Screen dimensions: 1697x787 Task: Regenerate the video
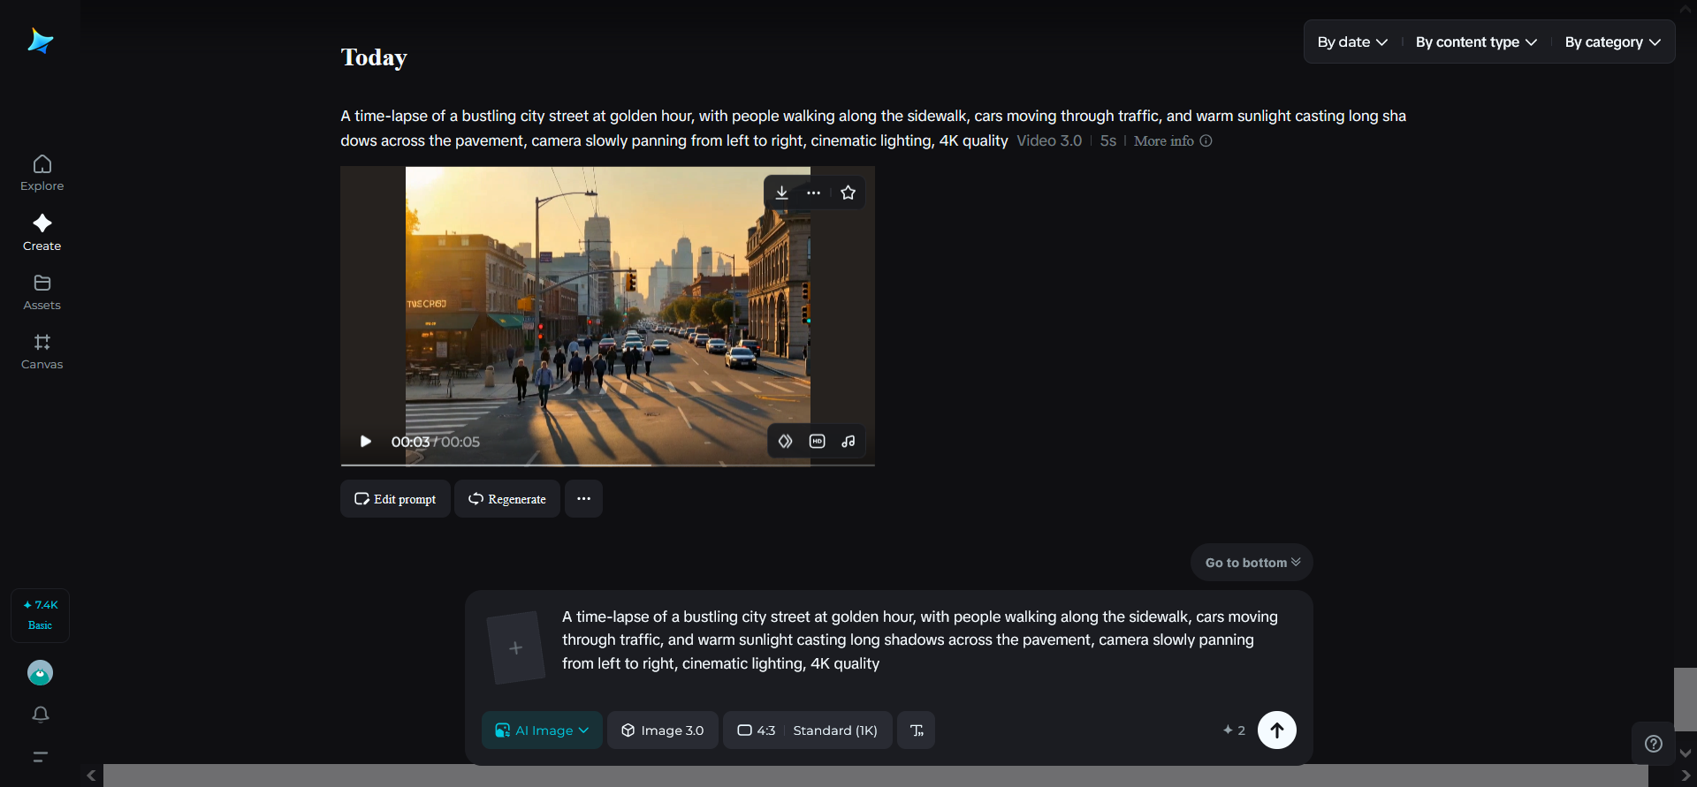507,499
